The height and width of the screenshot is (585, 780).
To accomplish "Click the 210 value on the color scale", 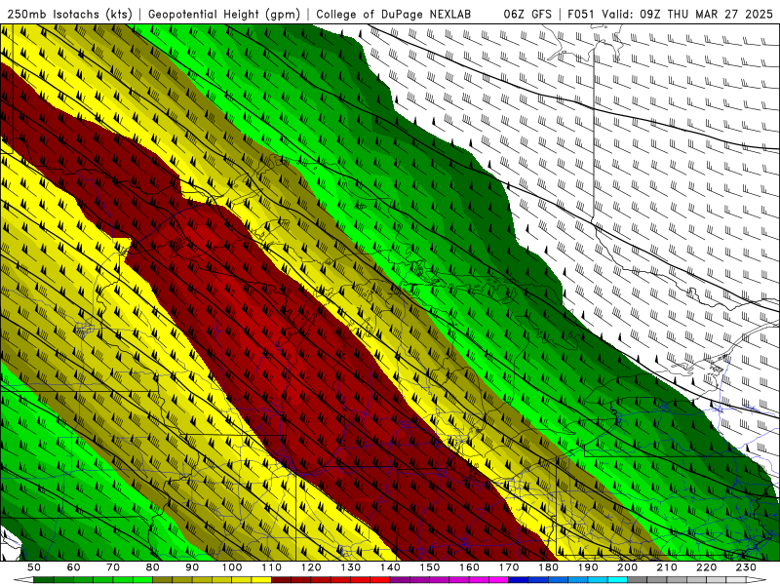I will click(x=667, y=567).
